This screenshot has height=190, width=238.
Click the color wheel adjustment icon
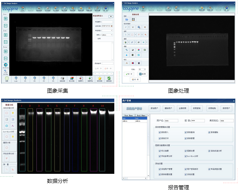[139, 50]
